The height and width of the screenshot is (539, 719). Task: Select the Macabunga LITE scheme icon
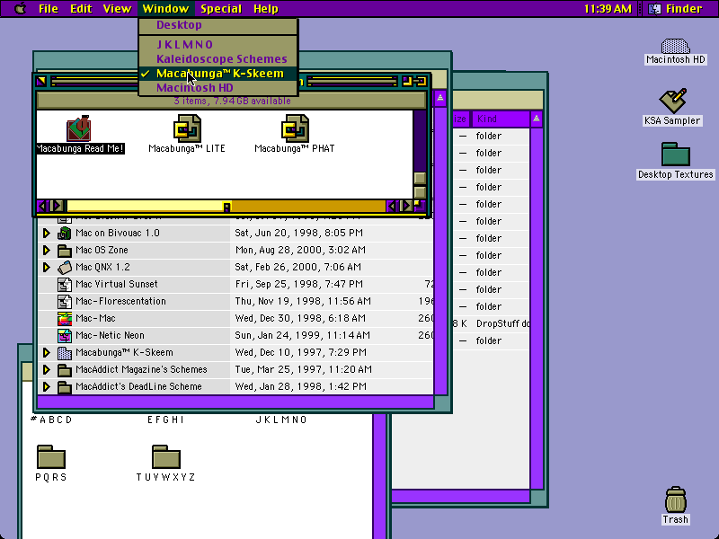click(x=187, y=128)
